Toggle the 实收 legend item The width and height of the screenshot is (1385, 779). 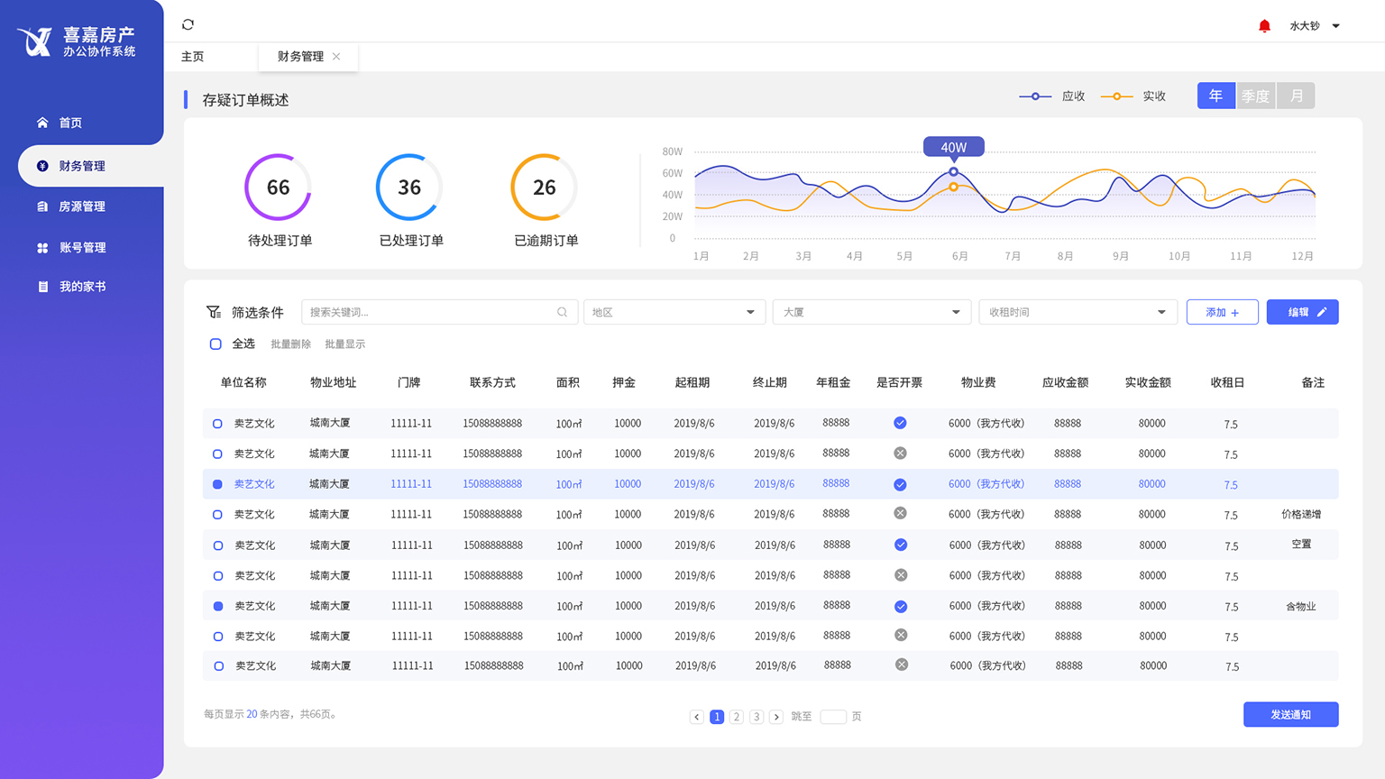click(x=1133, y=96)
